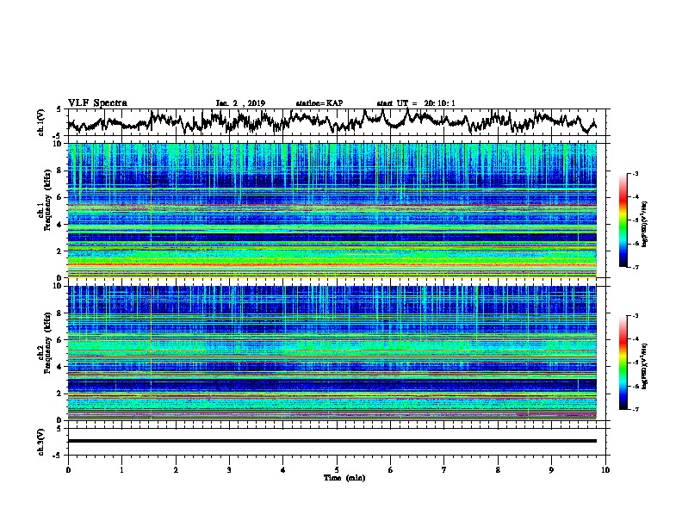This screenshot has width=682, height=527.
Task: Click the "start UT = 20:10:1" header text
Action: click(x=416, y=103)
